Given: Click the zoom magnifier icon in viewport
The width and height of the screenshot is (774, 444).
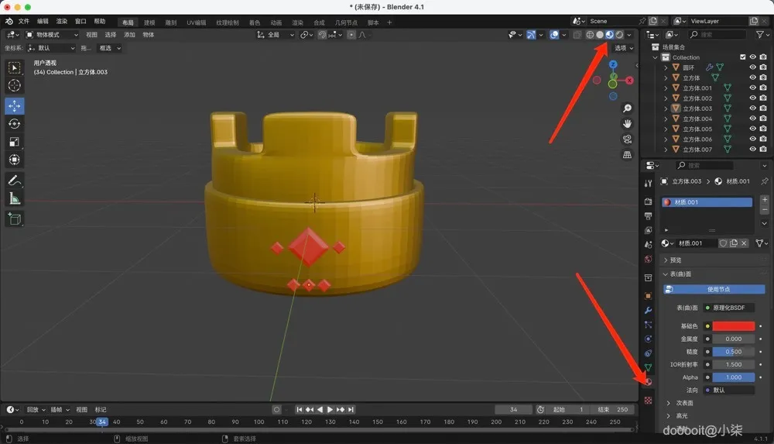Looking at the screenshot, I should tap(628, 108).
